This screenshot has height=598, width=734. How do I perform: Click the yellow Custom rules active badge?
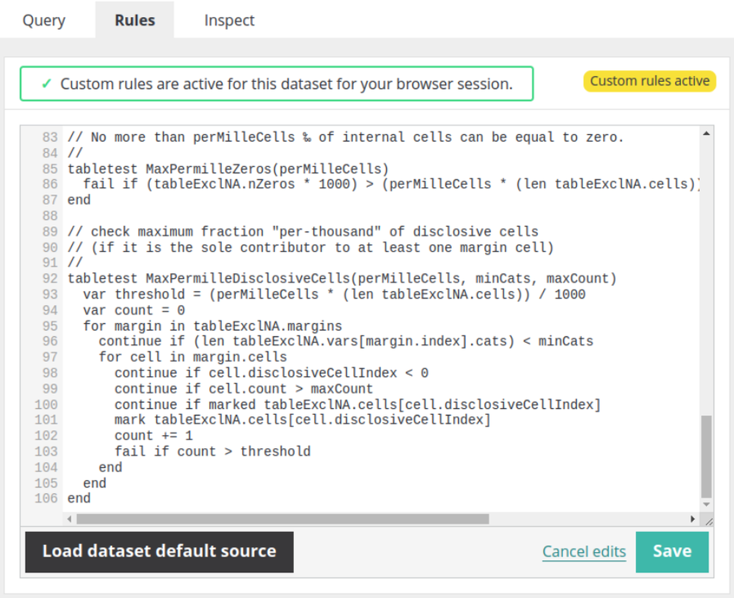pyautogui.click(x=649, y=81)
